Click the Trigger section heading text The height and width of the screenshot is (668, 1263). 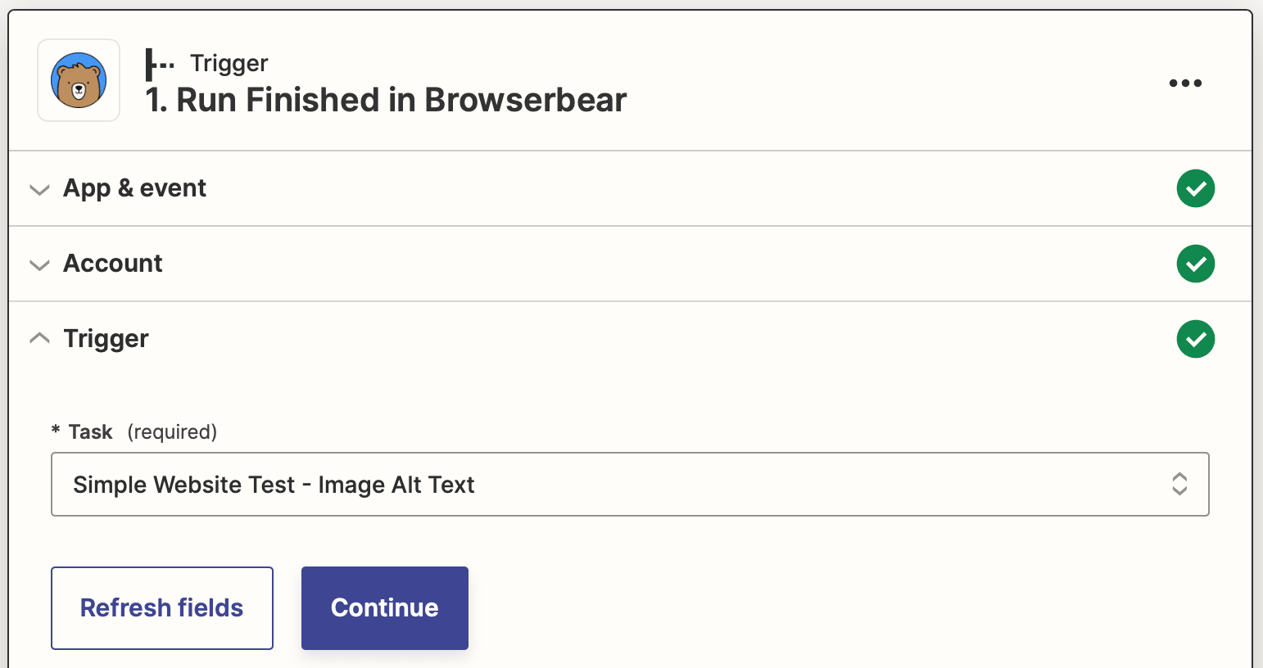pos(106,339)
